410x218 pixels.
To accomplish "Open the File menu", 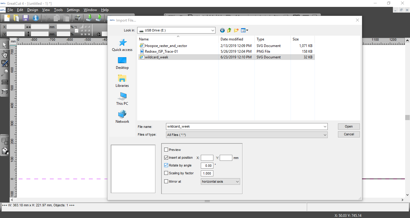I will (x=10, y=10).
